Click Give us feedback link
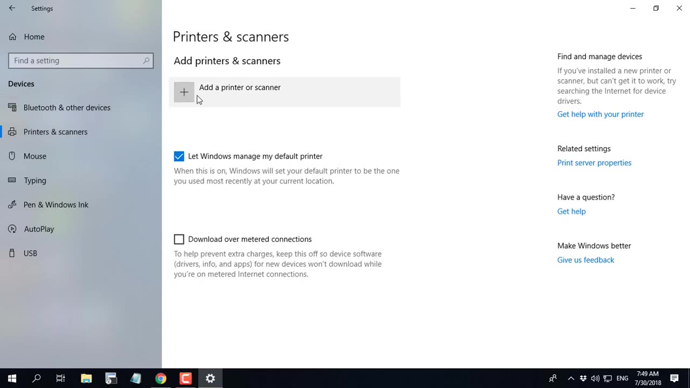The image size is (690, 388). (x=585, y=260)
